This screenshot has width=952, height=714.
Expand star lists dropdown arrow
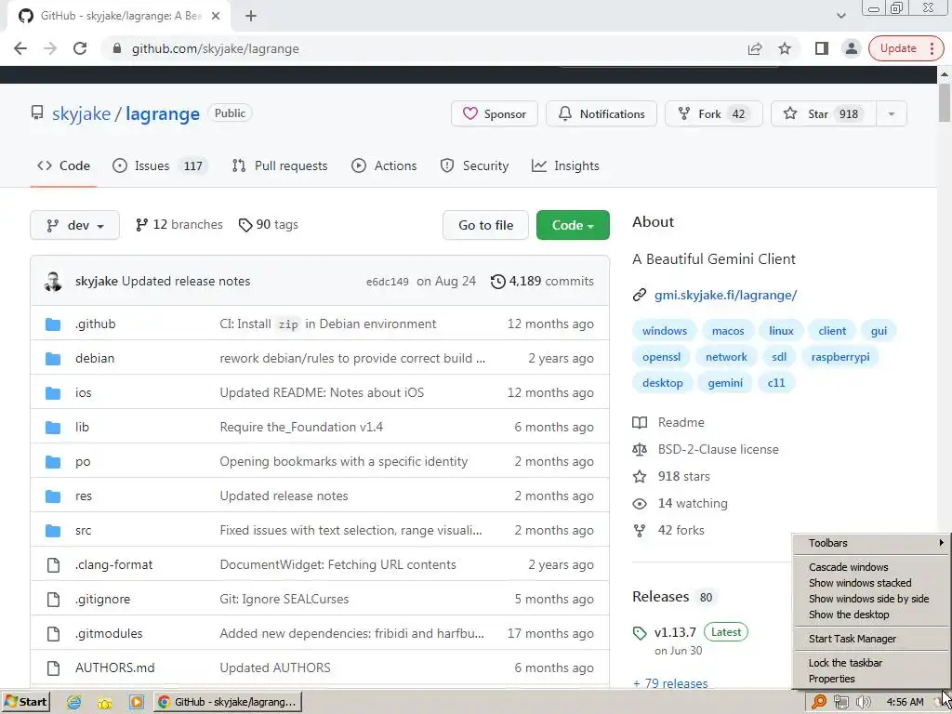(x=892, y=113)
